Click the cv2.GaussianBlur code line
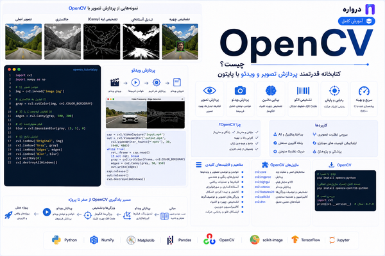 click(50, 128)
